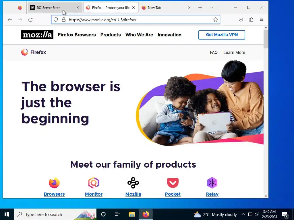The width and height of the screenshot is (294, 220).
Task: Open the weather widget showing 2°C
Action: tap(215, 214)
